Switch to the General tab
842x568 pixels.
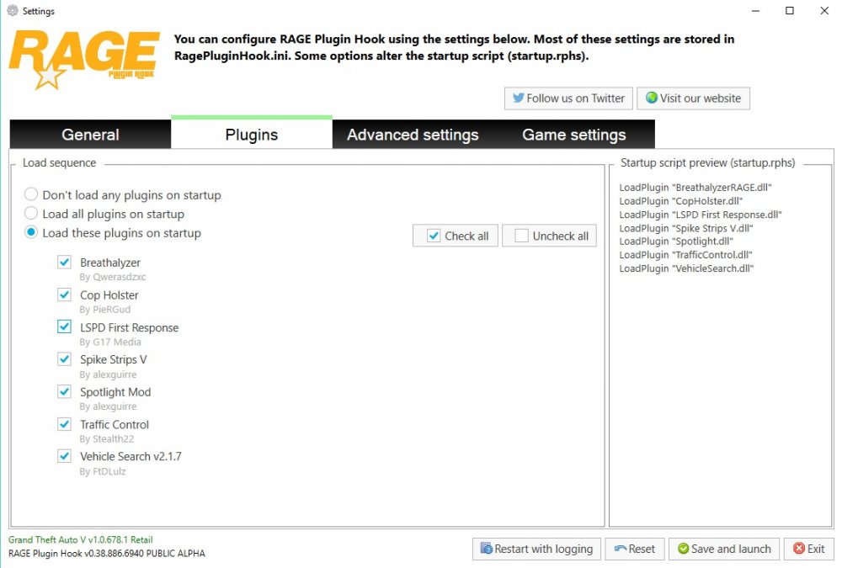[90, 134]
